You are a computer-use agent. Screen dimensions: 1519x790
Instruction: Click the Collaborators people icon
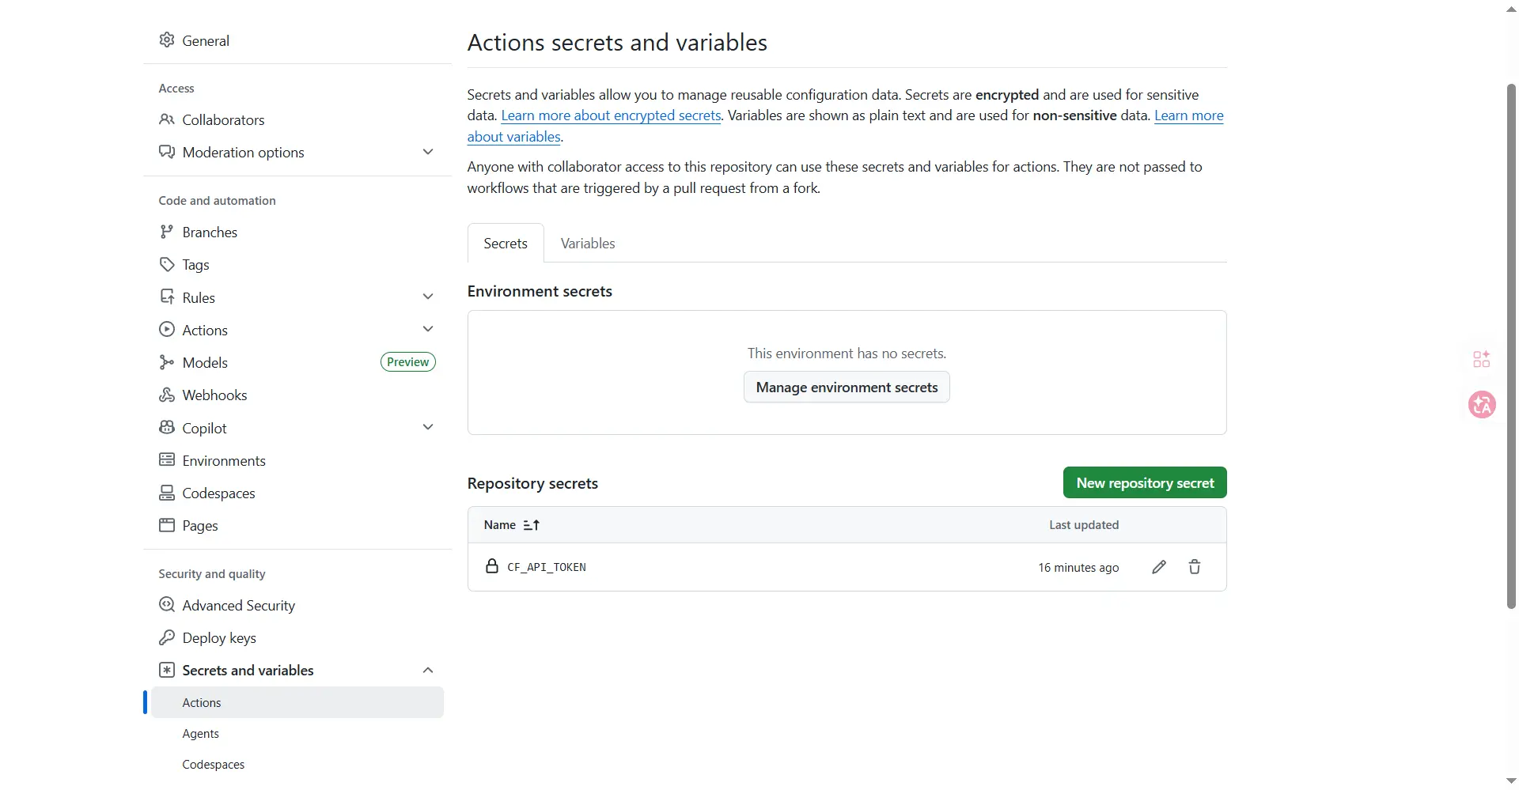[x=166, y=119]
